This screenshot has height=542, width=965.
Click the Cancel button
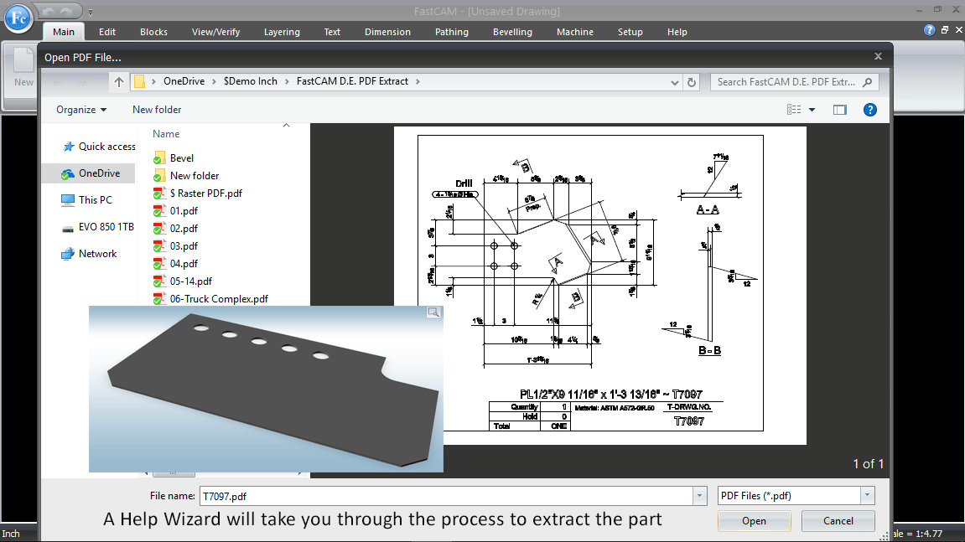[x=838, y=521]
